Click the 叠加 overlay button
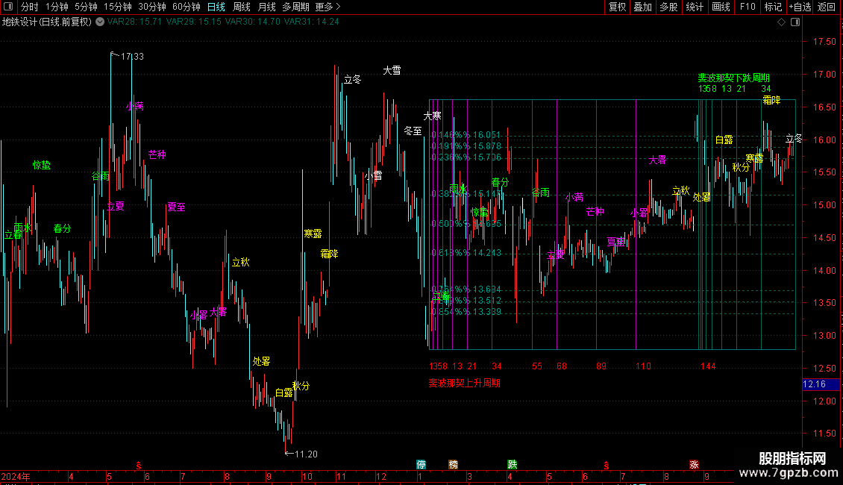843x485 pixels. click(x=643, y=7)
